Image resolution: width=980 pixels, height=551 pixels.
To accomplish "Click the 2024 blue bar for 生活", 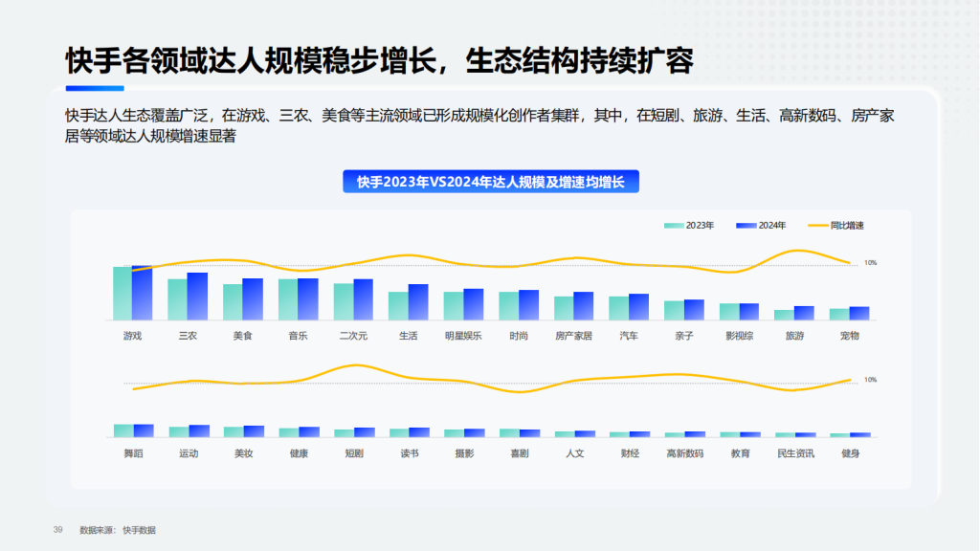I will point(418,302).
